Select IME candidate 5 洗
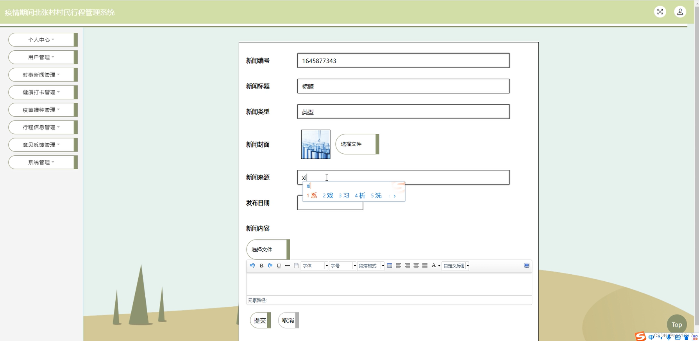Viewport: 699px width, 341px height. pyautogui.click(x=376, y=195)
